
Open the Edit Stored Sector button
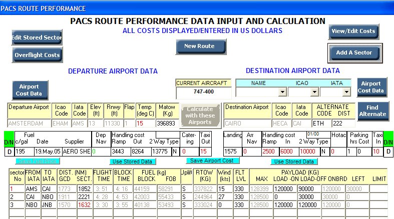[37, 37]
